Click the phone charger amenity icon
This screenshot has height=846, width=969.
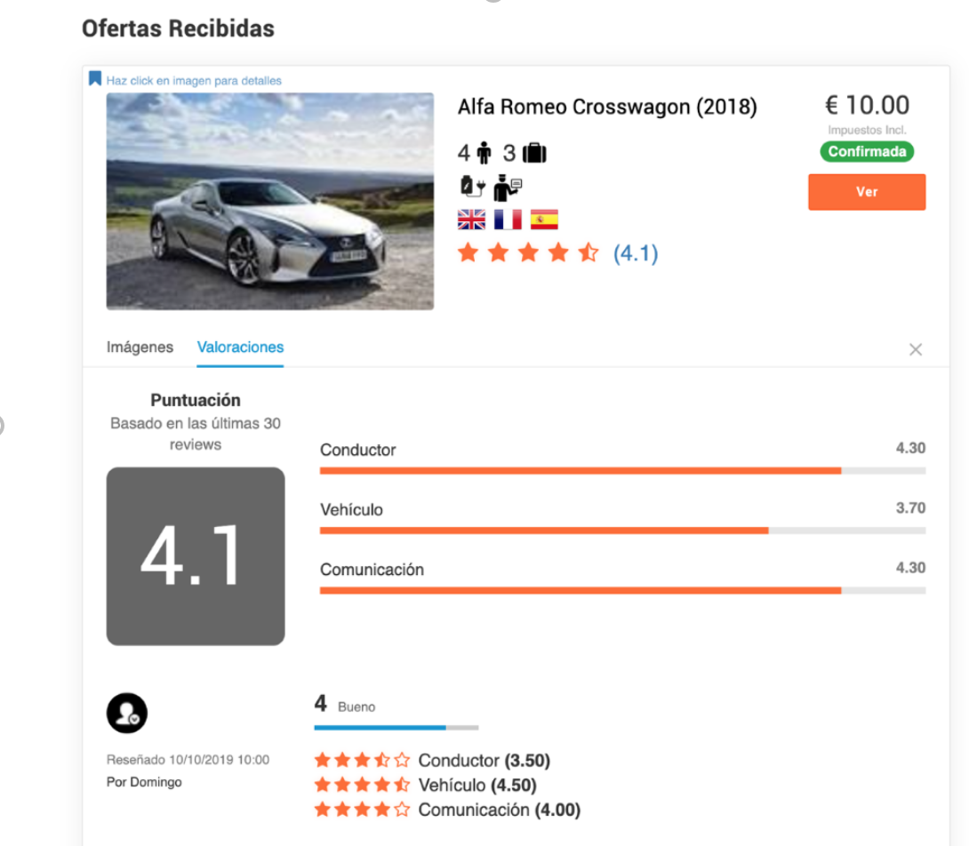tap(470, 187)
